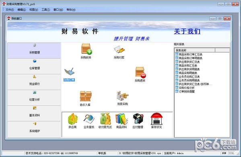
Task: Select report 订单到货提醒
Action: (185, 92)
